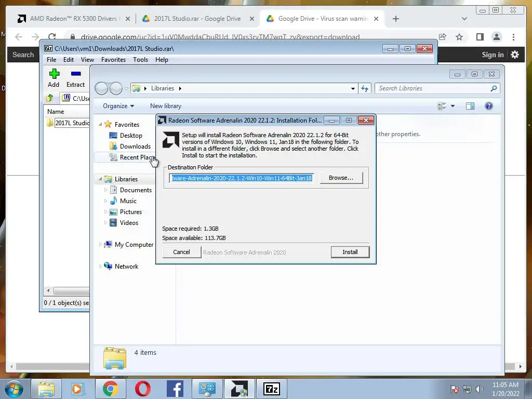This screenshot has height=399, width=532.
Task: Open the Favorites menu in 7-Zip
Action: (x=113, y=60)
